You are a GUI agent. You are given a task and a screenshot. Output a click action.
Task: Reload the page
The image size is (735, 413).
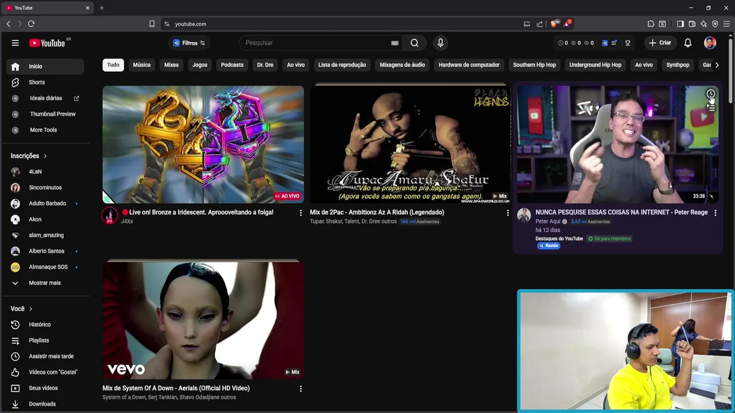(x=31, y=24)
